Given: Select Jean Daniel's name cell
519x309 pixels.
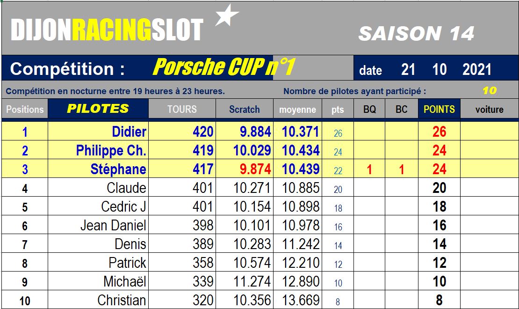Looking at the screenshot, I should click(98, 225).
